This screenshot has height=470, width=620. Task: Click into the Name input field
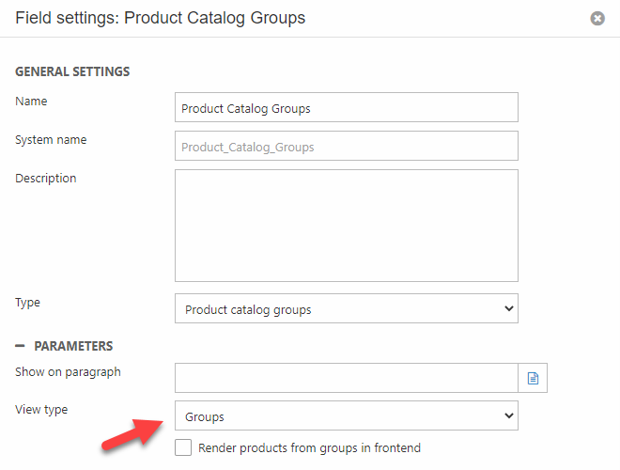[x=346, y=108]
